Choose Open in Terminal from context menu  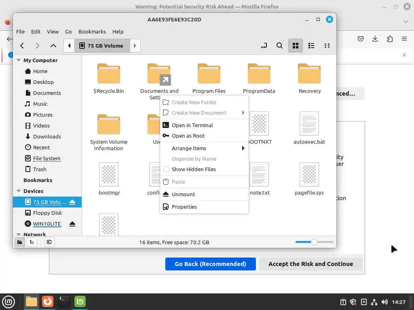pyautogui.click(x=204, y=125)
